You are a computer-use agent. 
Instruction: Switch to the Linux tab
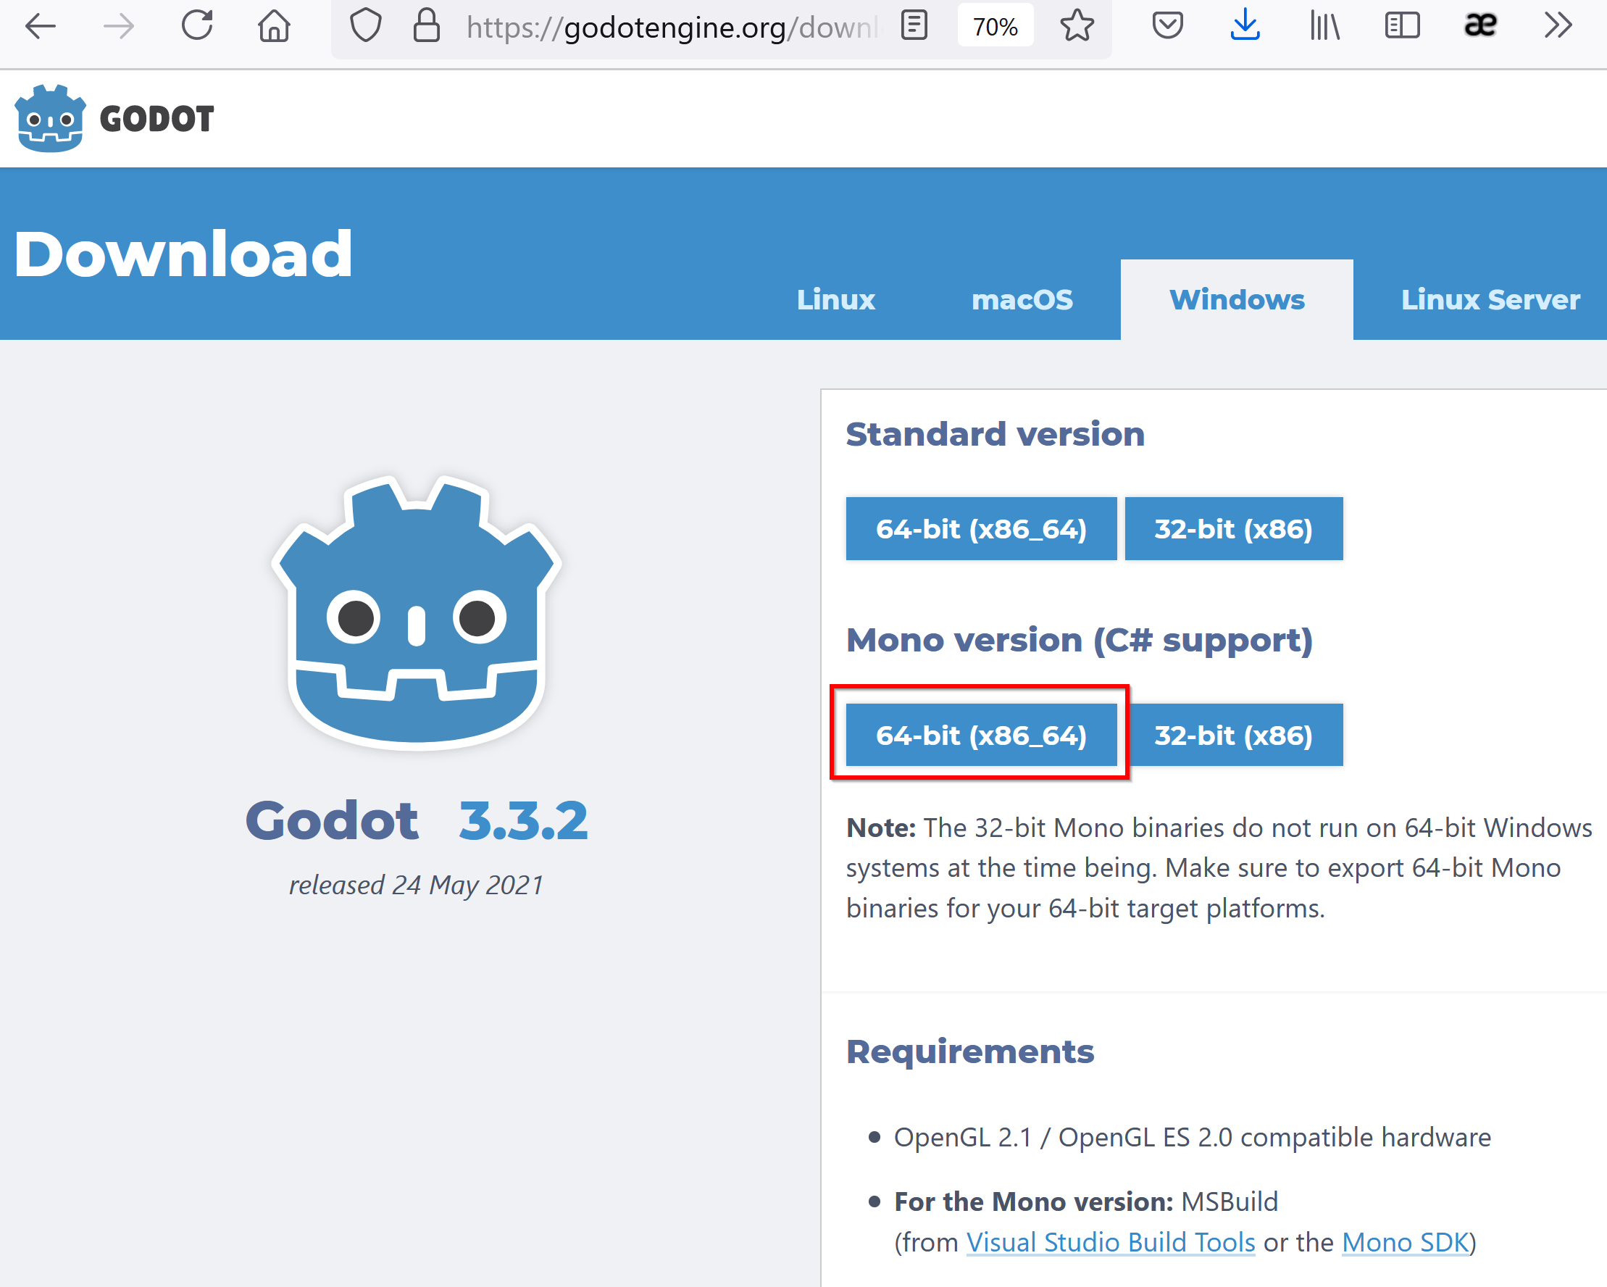point(835,300)
